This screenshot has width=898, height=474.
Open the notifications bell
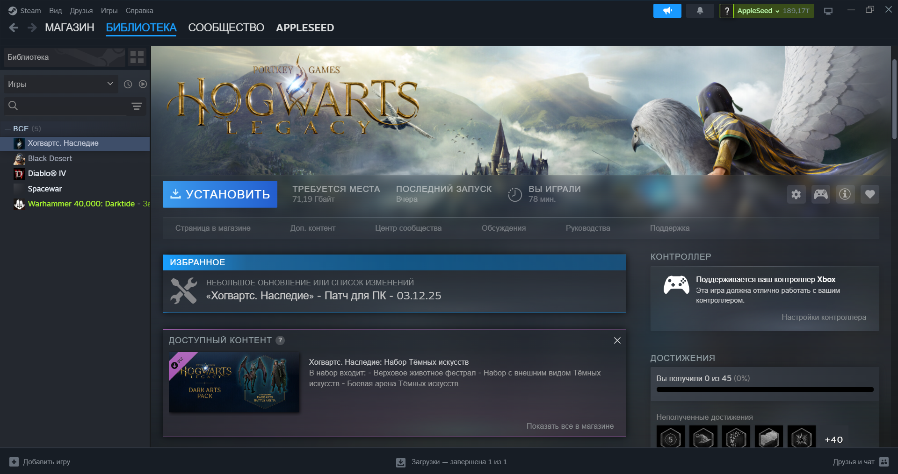point(700,11)
